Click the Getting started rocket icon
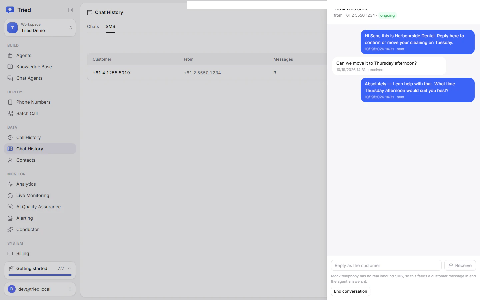 (x=11, y=268)
